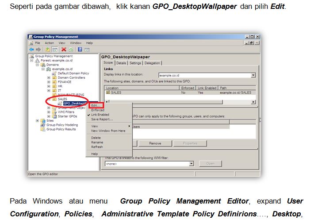Click the Domain Controllers folder icon
The width and height of the screenshot is (314, 223).
coord(54,77)
